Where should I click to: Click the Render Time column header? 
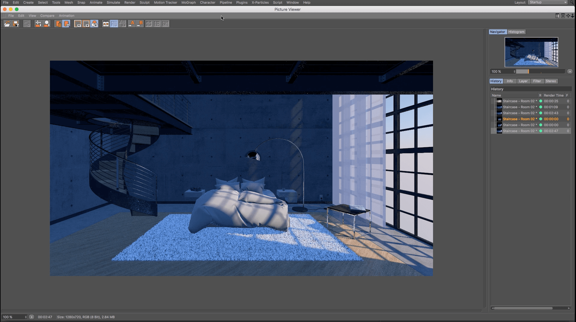[x=553, y=95]
